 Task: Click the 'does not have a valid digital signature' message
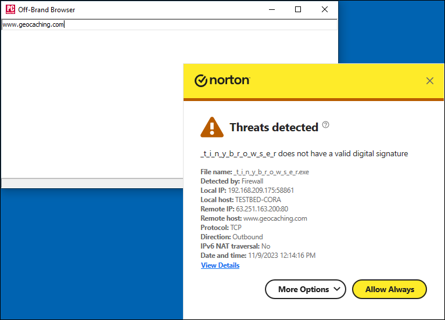[304, 154]
